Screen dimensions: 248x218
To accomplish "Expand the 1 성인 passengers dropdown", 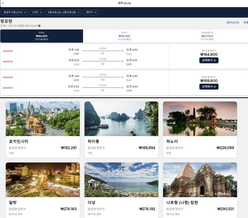I will click(36, 12).
